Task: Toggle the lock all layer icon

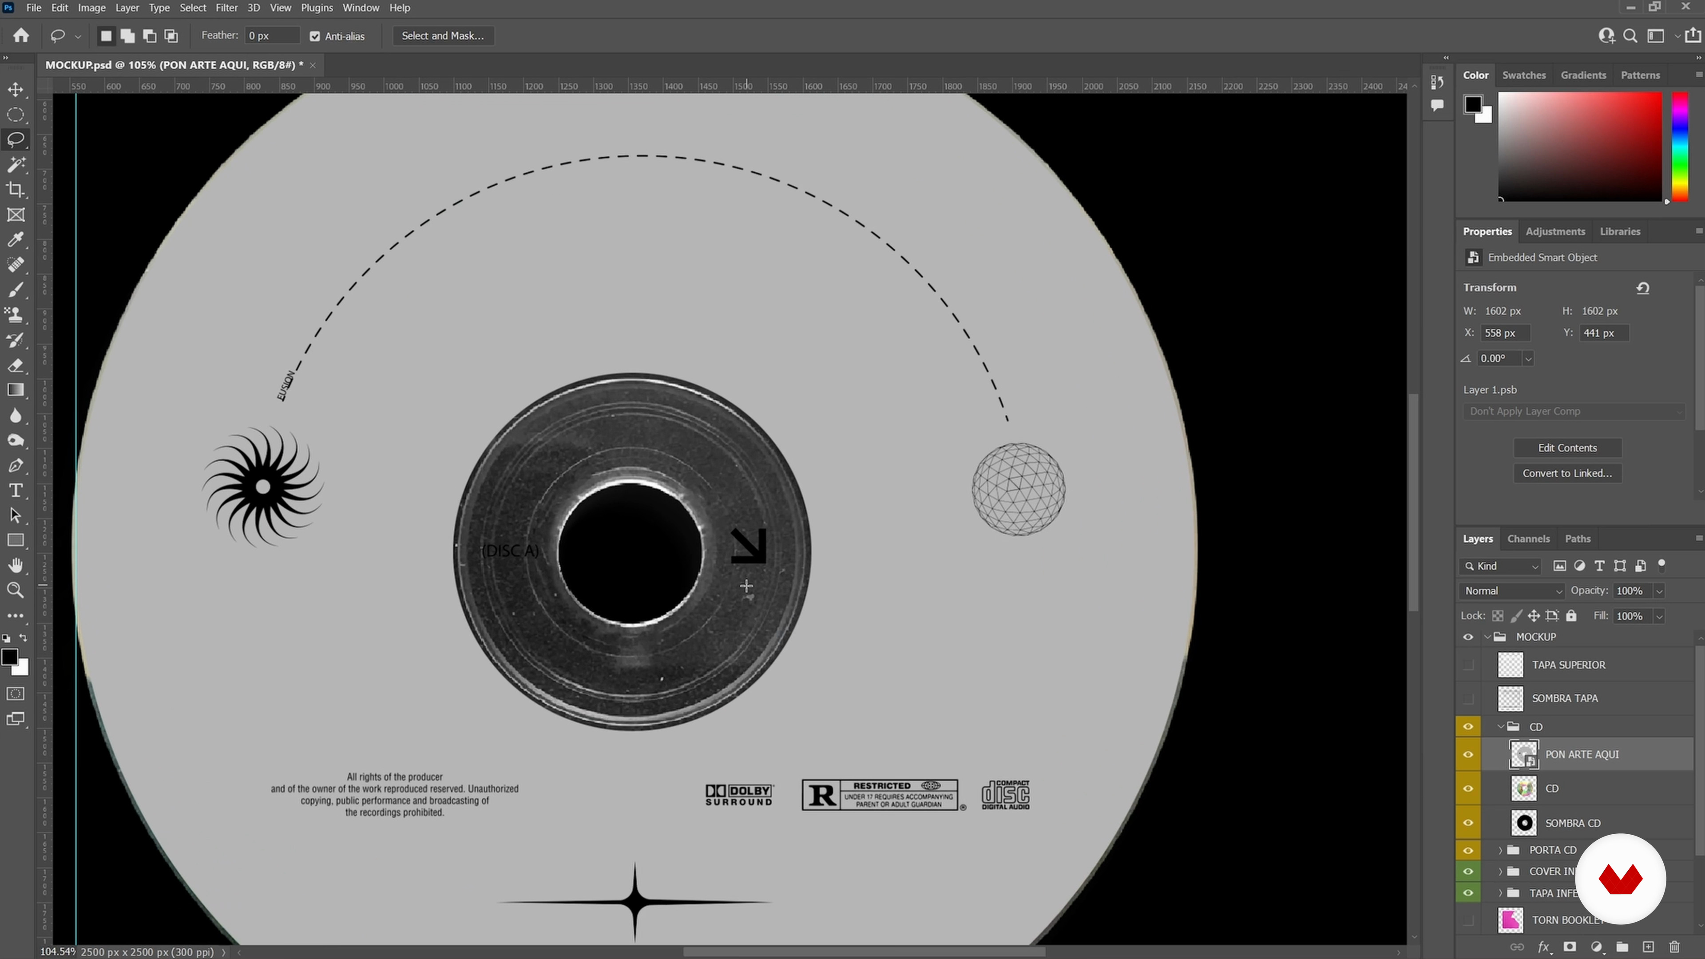Action: [1571, 615]
